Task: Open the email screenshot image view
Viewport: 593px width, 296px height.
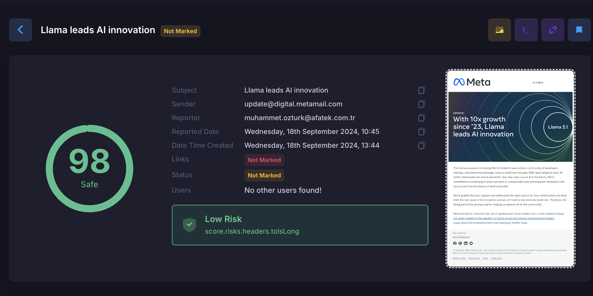Action: tap(499, 30)
